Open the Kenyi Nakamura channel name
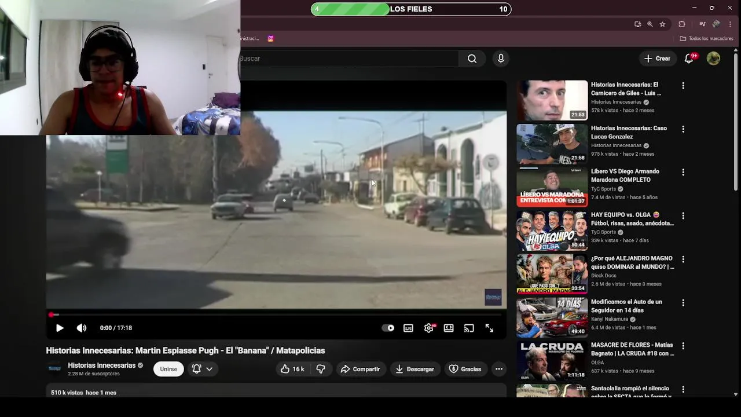The height and width of the screenshot is (417, 741). (610, 319)
